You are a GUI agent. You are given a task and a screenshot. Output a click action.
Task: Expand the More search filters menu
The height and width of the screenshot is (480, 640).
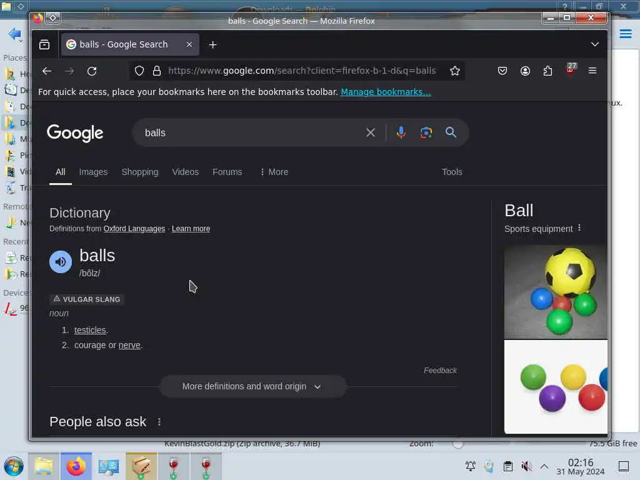[274, 172]
